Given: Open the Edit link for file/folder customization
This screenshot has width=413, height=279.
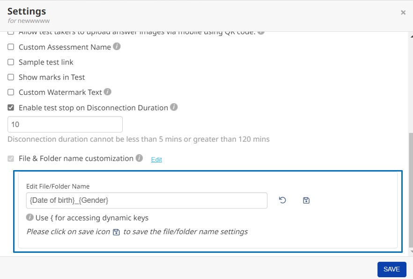Looking at the screenshot, I should click(156, 159).
